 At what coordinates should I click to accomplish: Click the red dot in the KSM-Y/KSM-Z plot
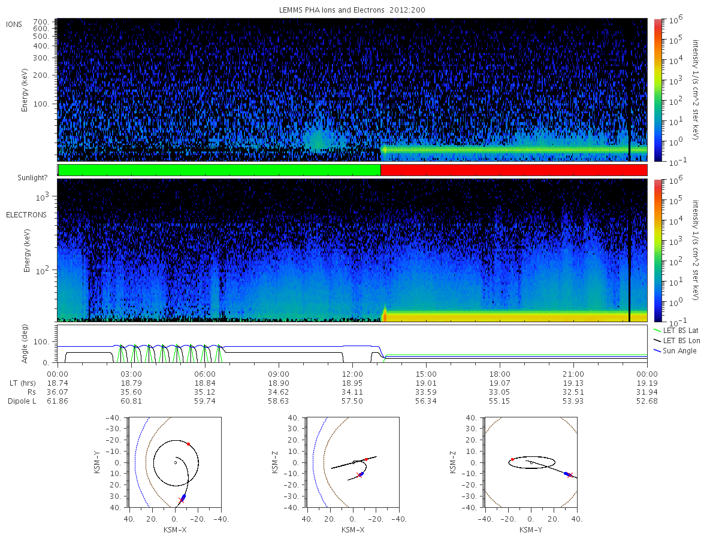click(x=512, y=459)
